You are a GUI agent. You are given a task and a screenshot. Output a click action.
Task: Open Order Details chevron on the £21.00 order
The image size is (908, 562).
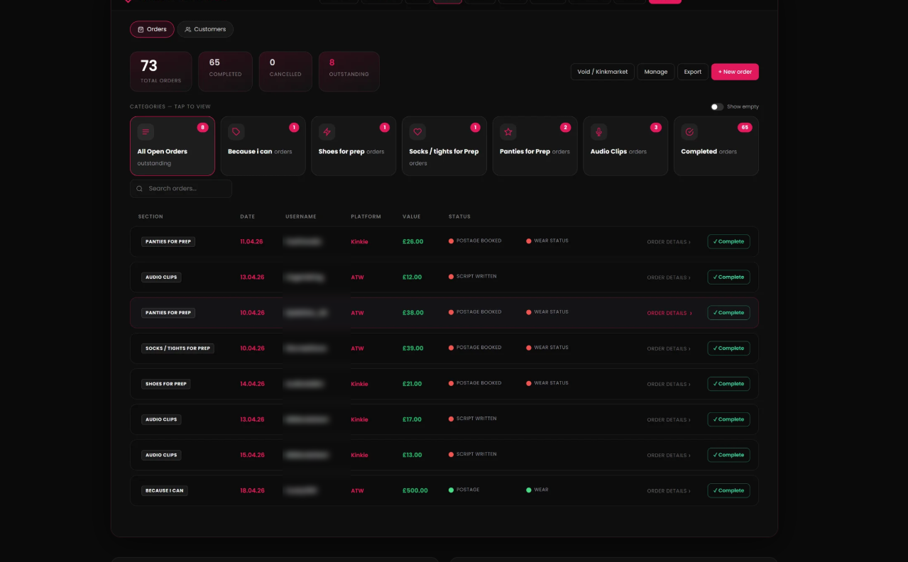point(689,384)
